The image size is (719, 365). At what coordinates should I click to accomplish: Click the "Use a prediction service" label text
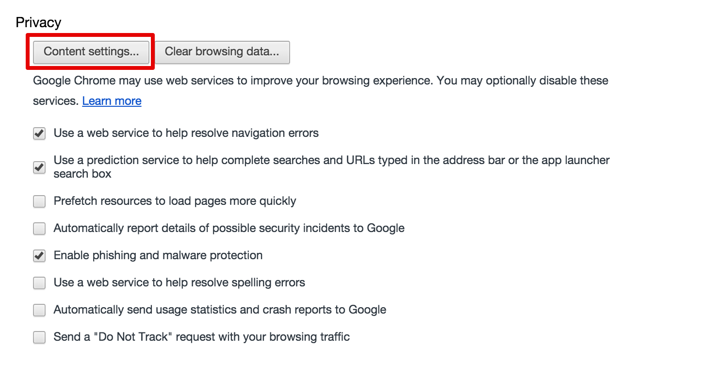[331, 160]
